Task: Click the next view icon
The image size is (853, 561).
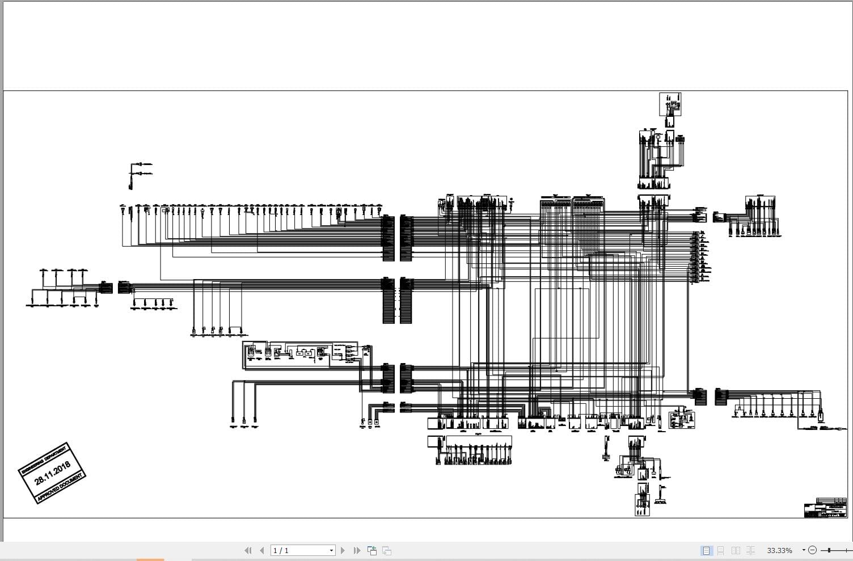Action: [x=387, y=550]
